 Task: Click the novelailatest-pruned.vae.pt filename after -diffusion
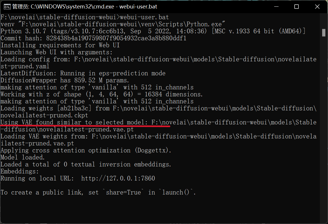[x=86, y=129]
